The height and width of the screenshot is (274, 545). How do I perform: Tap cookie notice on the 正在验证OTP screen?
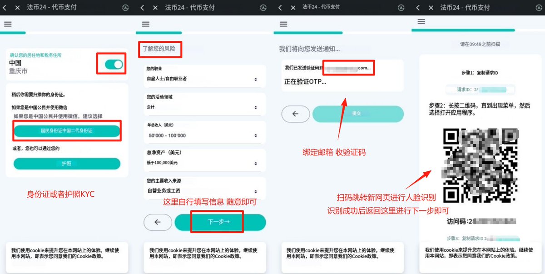(x=342, y=257)
